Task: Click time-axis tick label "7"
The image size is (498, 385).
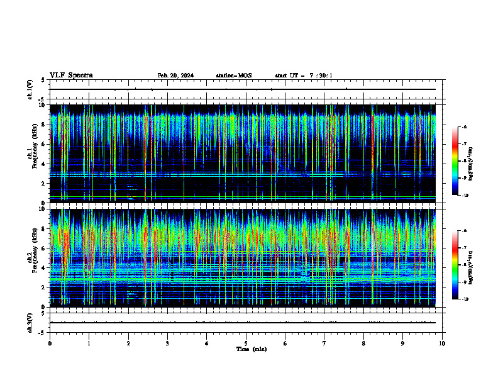Action: pos(324,343)
